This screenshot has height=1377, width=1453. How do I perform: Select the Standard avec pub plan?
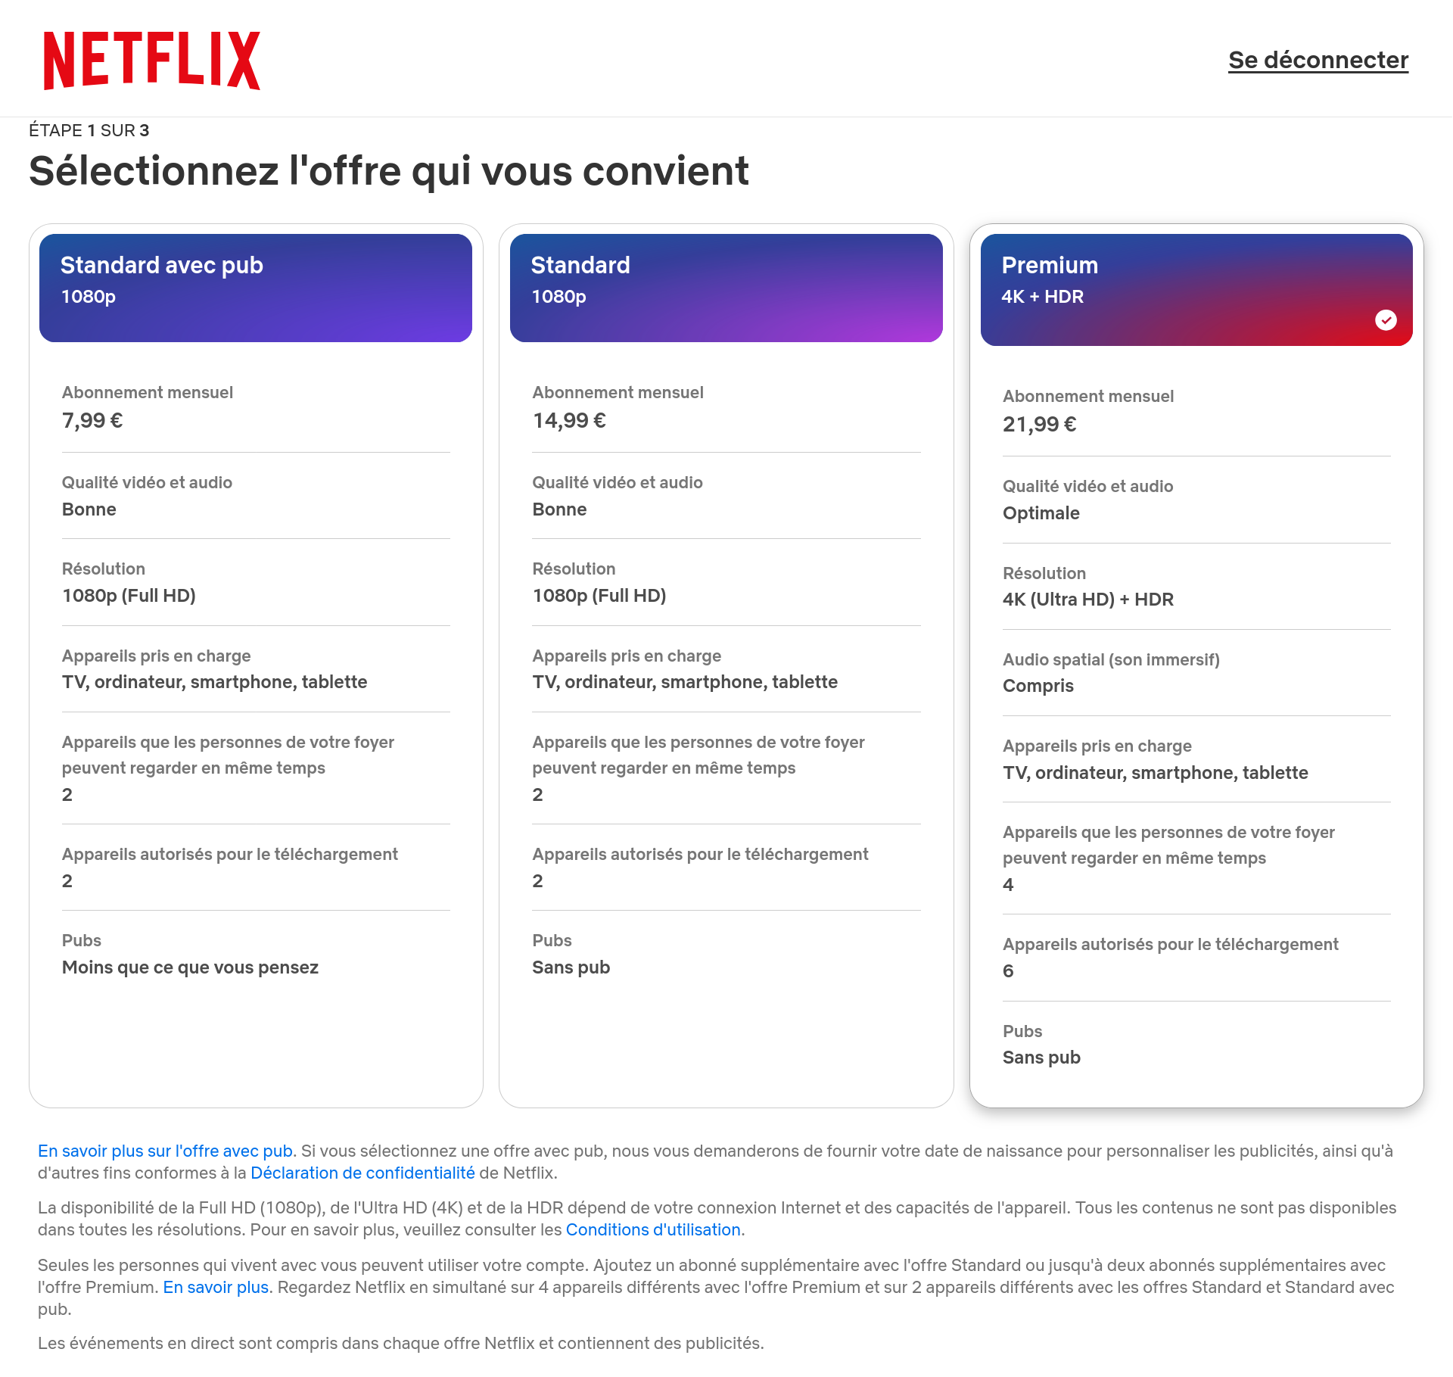[256, 288]
